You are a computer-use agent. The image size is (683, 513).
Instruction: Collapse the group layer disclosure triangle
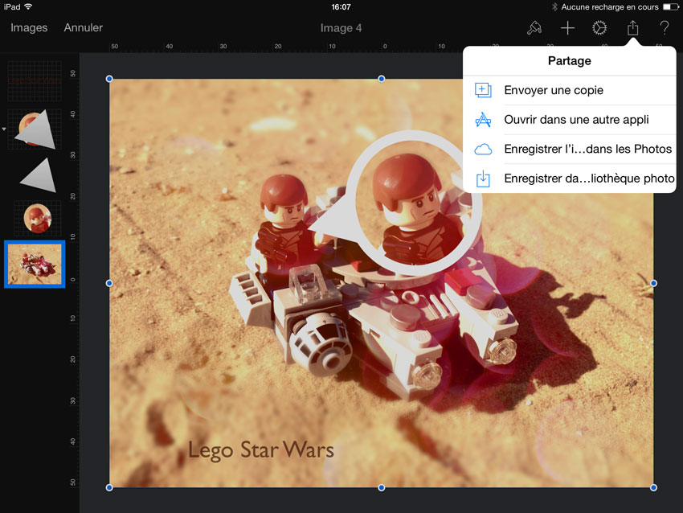4,129
